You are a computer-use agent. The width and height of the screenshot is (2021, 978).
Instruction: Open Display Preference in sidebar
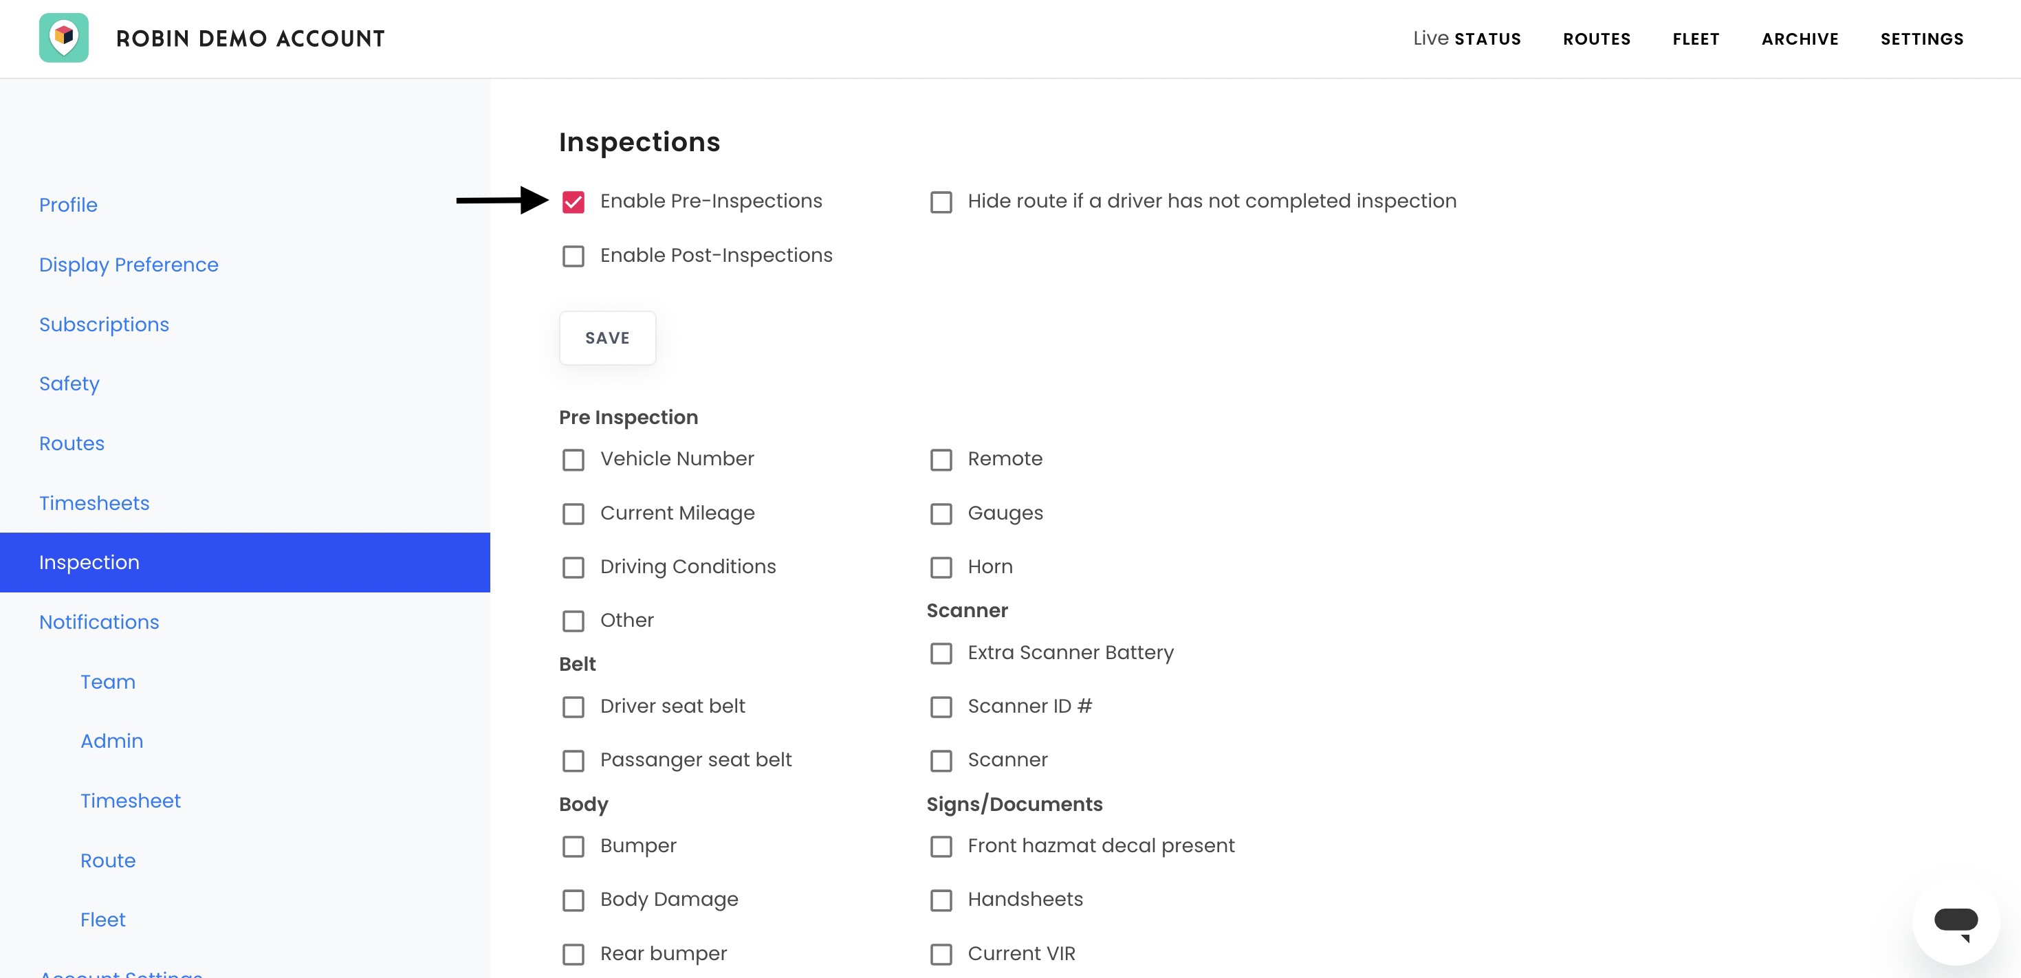point(129,265)
